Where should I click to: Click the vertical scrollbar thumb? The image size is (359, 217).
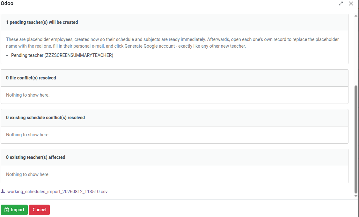coord(356,139)
